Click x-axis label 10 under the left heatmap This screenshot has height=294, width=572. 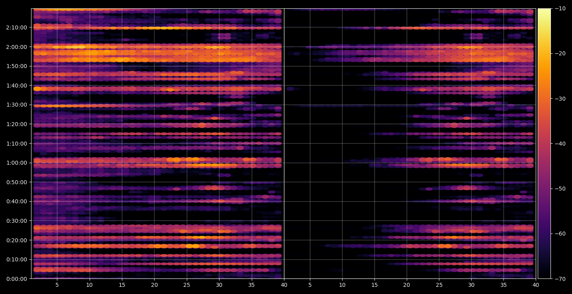90,285
